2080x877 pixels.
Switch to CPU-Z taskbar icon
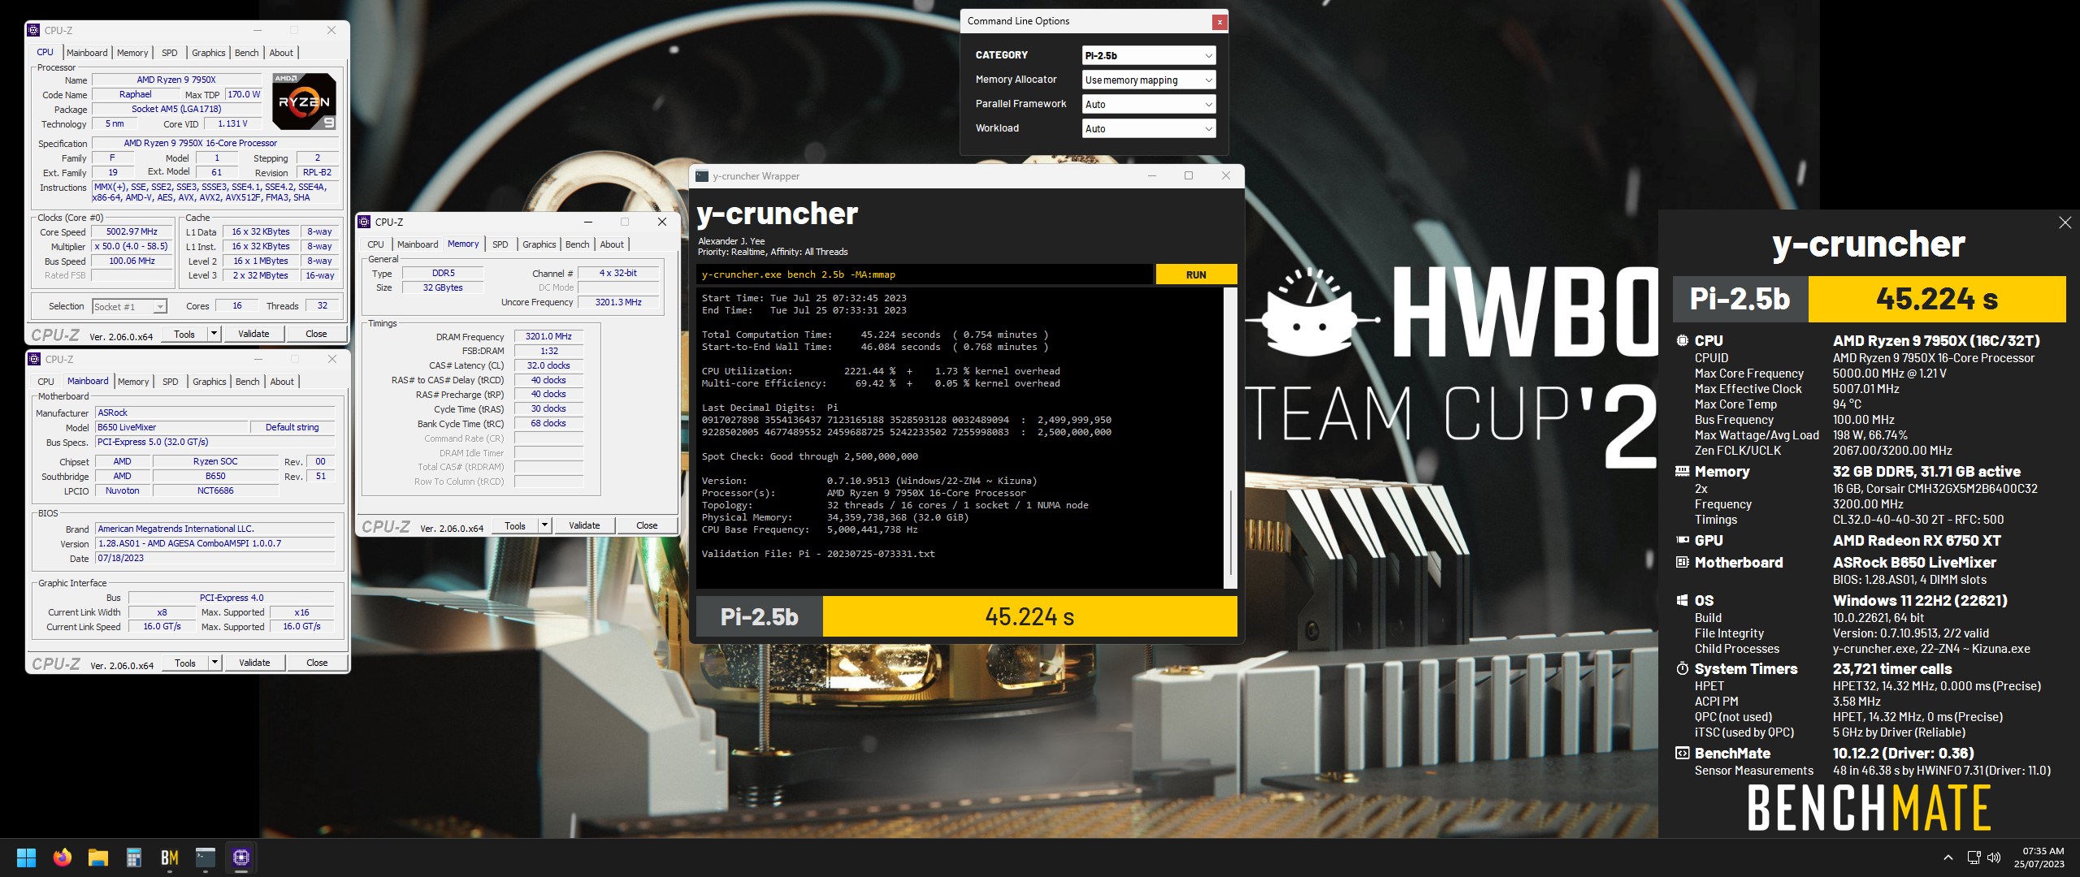[241, 858]
